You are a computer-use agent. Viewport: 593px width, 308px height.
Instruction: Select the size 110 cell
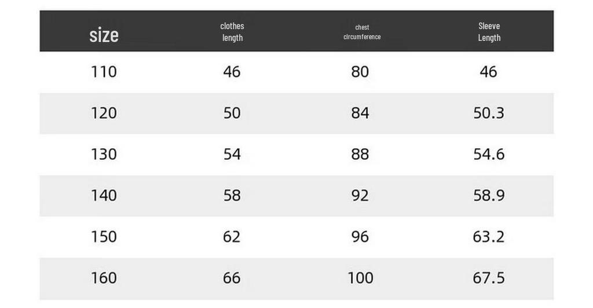[104, 72]
